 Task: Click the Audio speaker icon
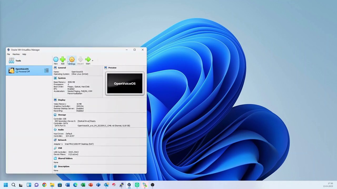[55, 130]
